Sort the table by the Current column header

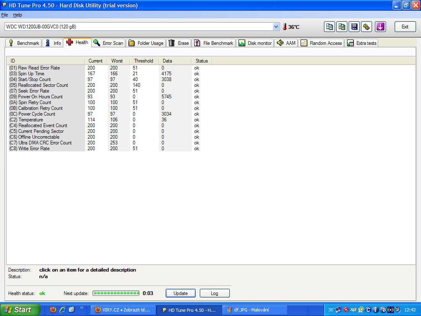click(95, 61)
